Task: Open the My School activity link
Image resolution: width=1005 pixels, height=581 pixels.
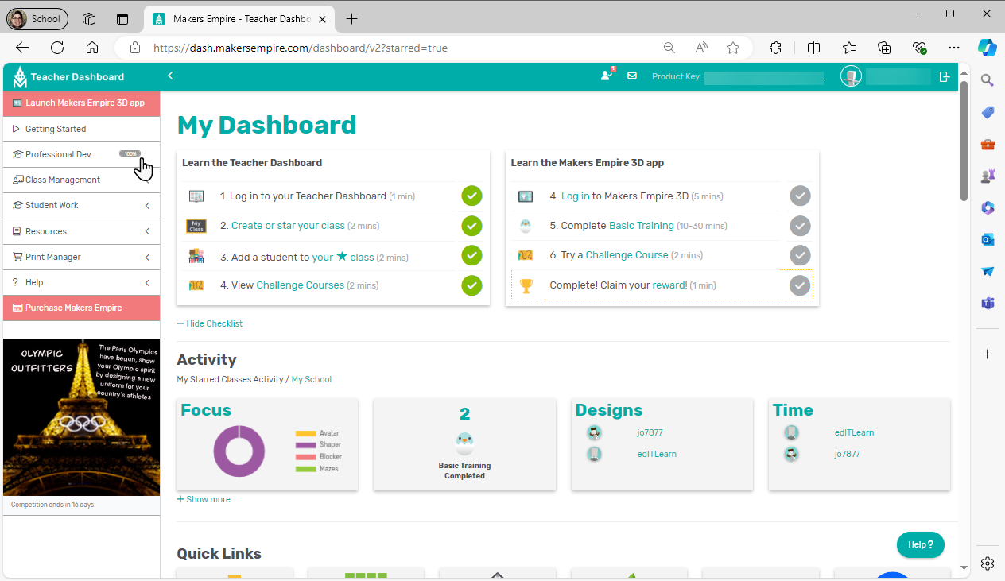Action: 311,379
